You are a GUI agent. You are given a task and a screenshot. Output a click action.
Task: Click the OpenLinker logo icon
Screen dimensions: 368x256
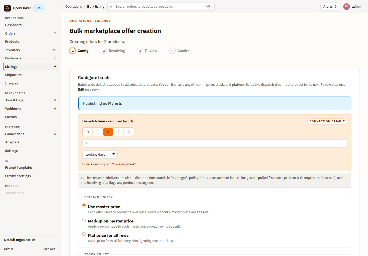point(7,8)
